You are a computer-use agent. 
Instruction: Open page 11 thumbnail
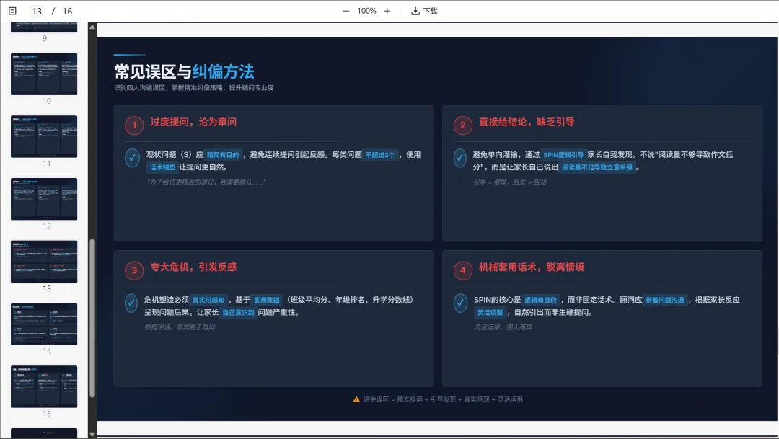(44, 136)
